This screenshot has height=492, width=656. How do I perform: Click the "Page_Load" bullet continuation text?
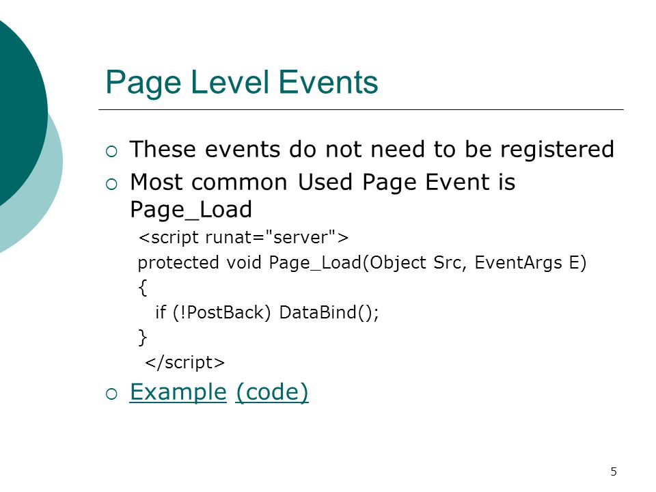pos(191,210)
